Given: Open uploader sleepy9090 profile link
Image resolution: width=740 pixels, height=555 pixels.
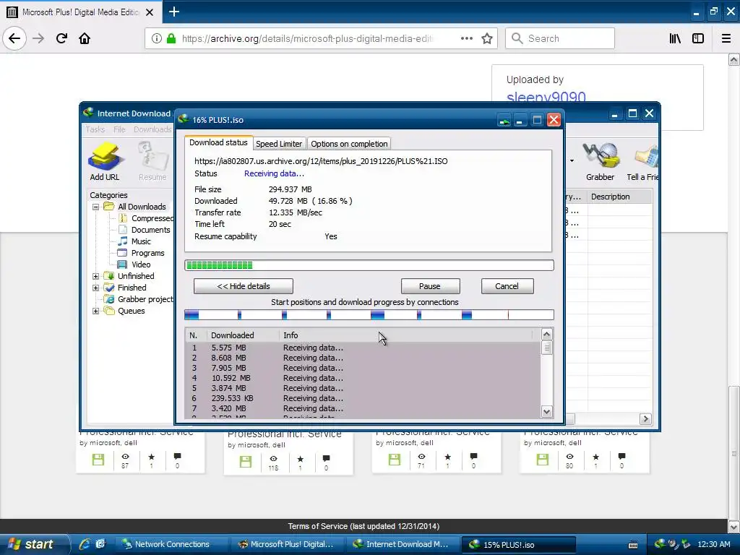Looking at the screenshot, I should click(546, 98).
